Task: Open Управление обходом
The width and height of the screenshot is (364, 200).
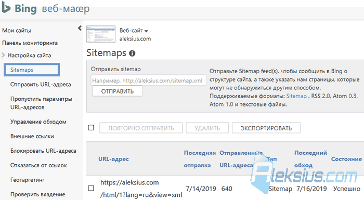Action: click(38, 122)
